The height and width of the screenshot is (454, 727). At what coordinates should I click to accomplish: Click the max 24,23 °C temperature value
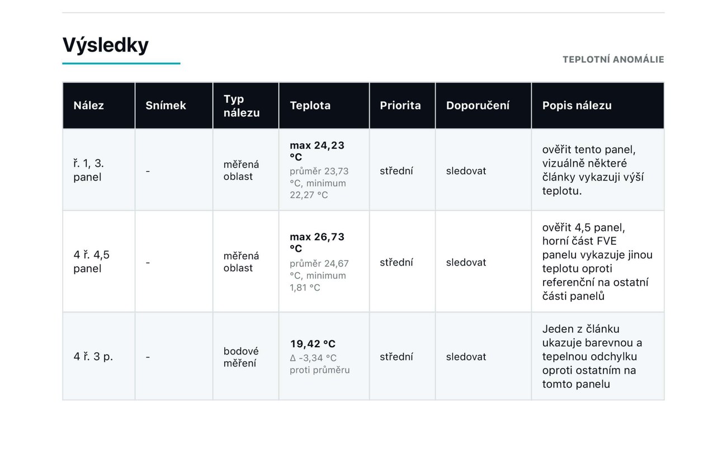[x=317, y=151]
